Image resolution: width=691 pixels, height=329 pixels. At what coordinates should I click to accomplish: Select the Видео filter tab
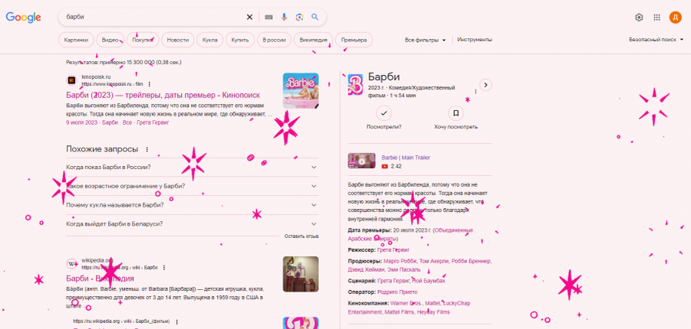pos(110,40)
